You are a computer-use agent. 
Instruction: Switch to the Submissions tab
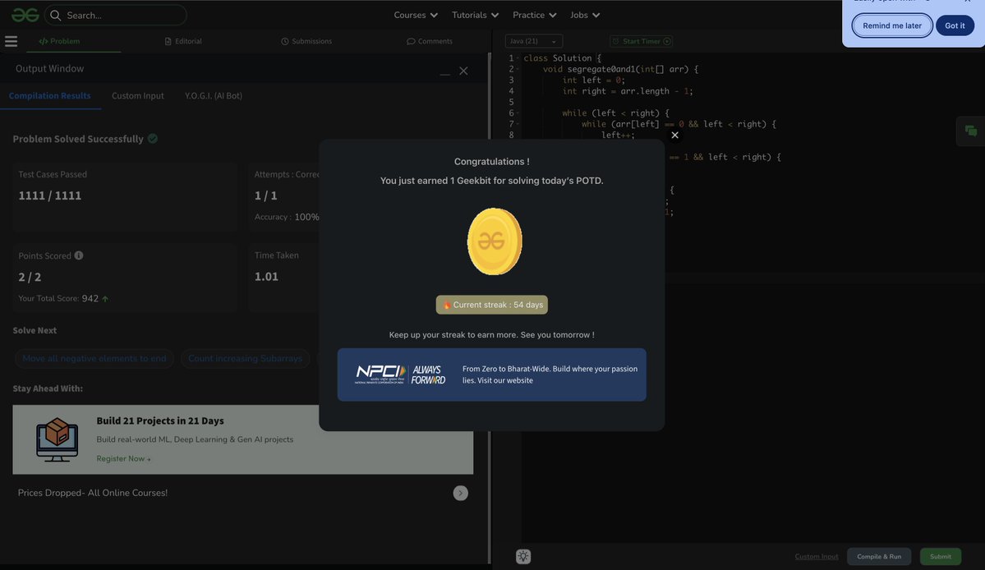306,41
